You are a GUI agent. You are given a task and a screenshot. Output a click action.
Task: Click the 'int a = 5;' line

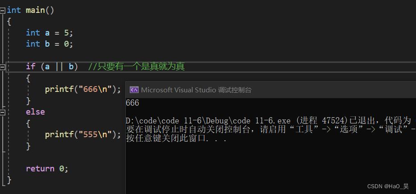(x=49, y=33)
